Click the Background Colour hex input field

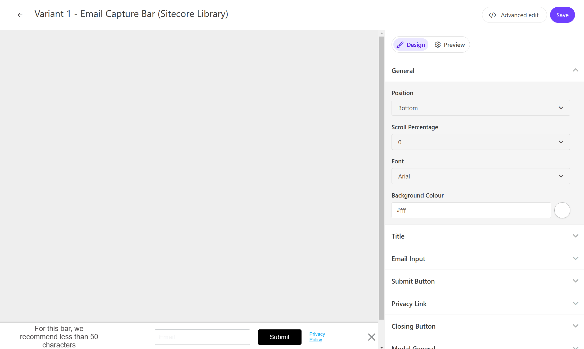[471, 210]
